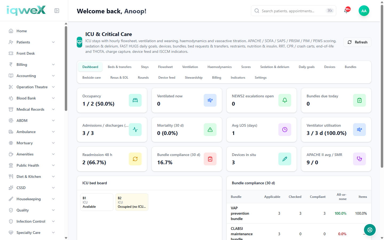Go to the Stewardship tab

pos(194,78)
